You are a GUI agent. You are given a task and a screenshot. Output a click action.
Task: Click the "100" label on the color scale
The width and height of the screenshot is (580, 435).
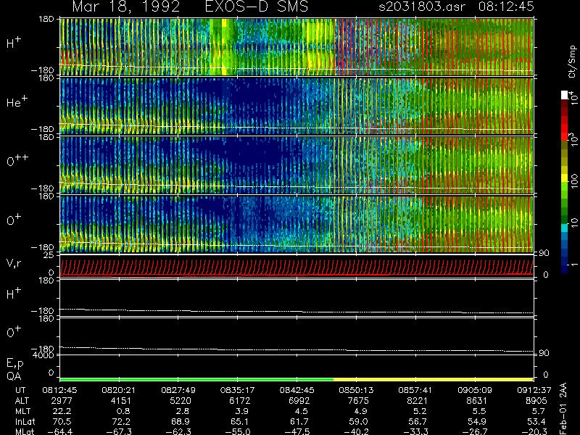pyautogui.click(x=573, y=181)
